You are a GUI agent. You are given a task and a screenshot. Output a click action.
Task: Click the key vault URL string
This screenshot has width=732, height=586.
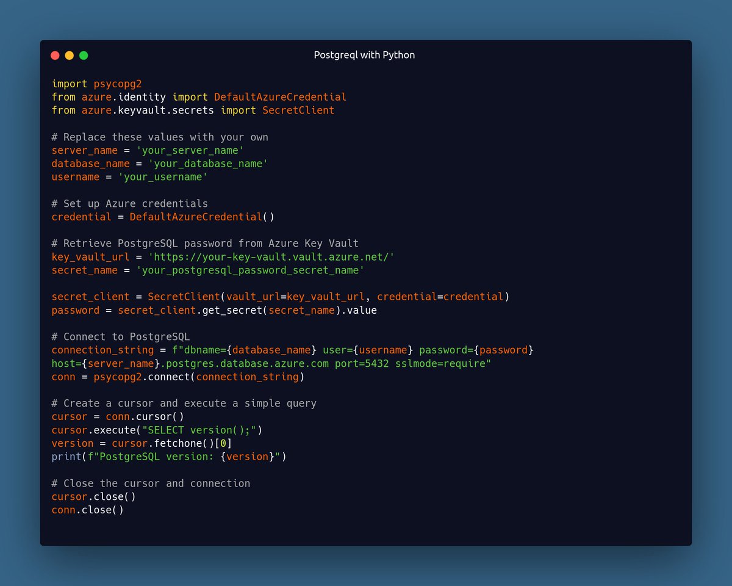click(x=271, y=257)
